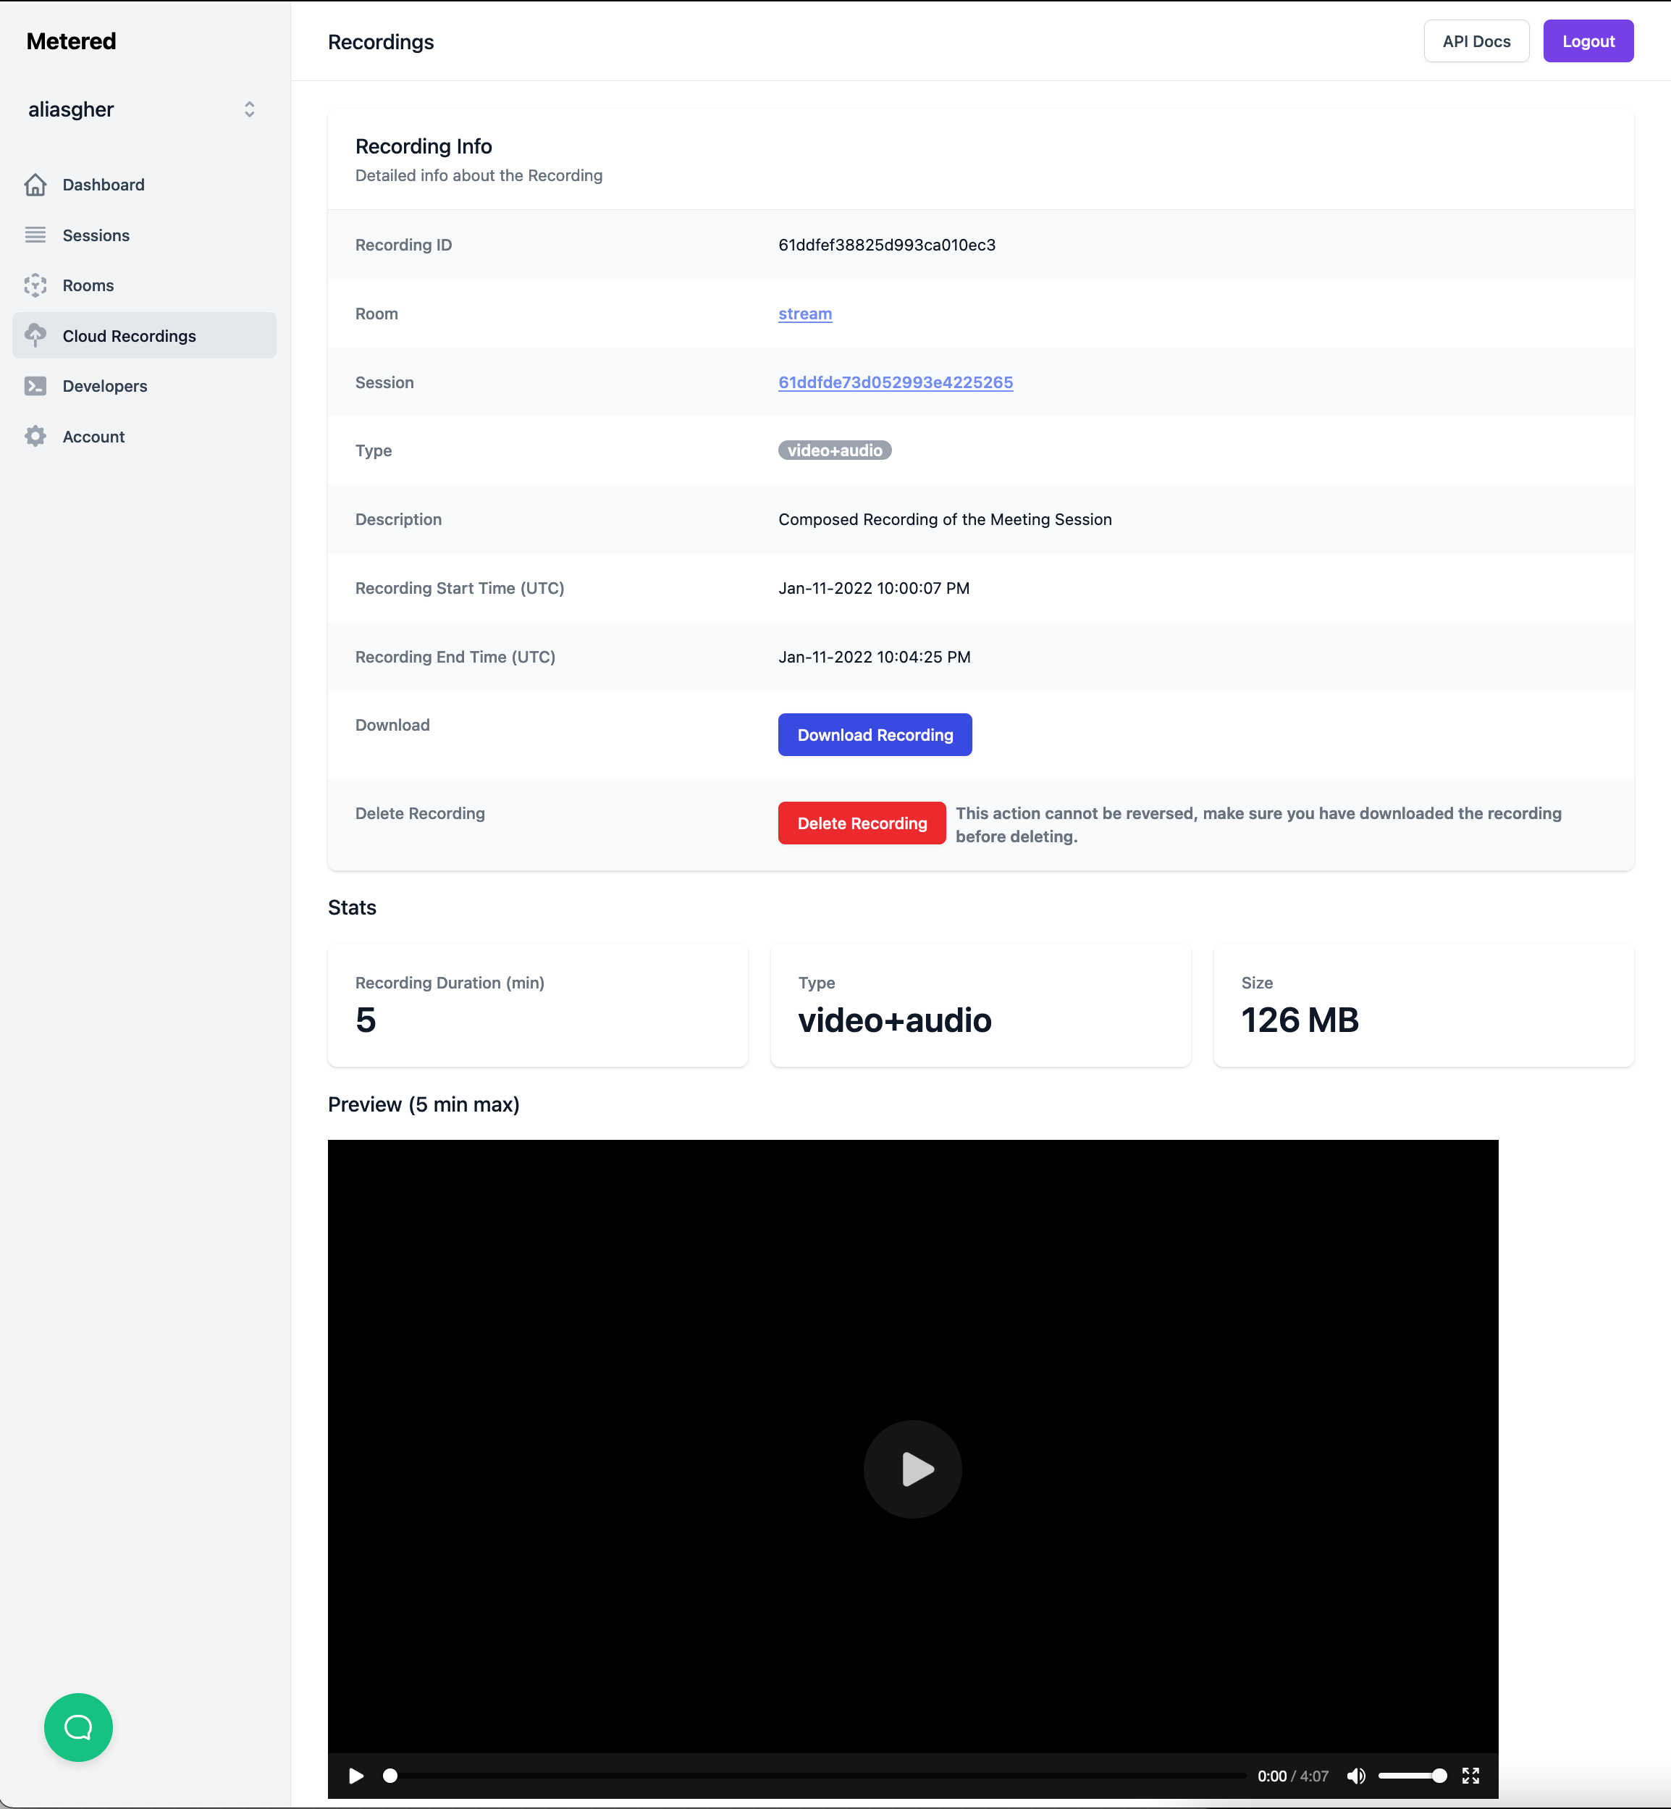
Task: Click the Delete Recording button
Action: [x=862, y=823]
